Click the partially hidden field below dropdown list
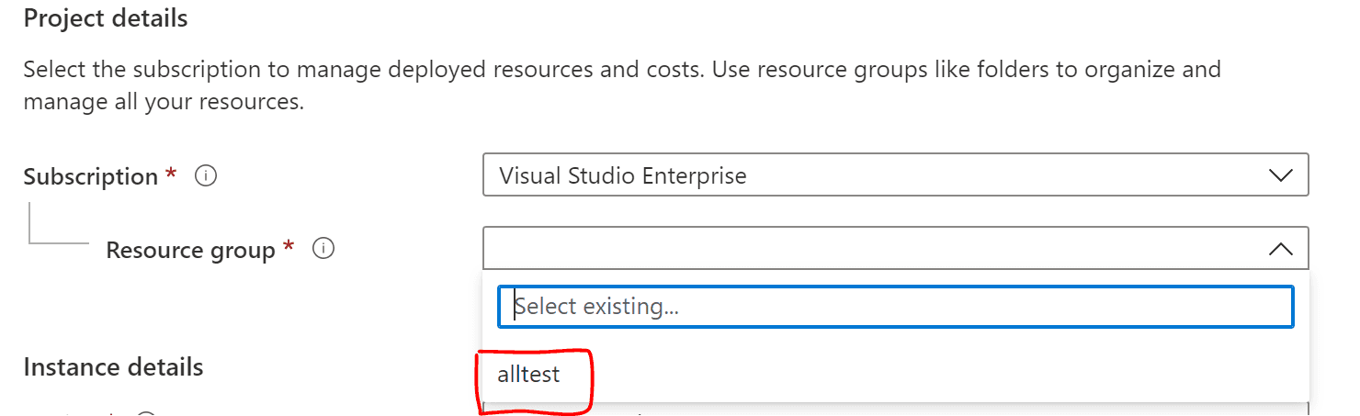Screen dimensions: 1360x416 [895, 410]
